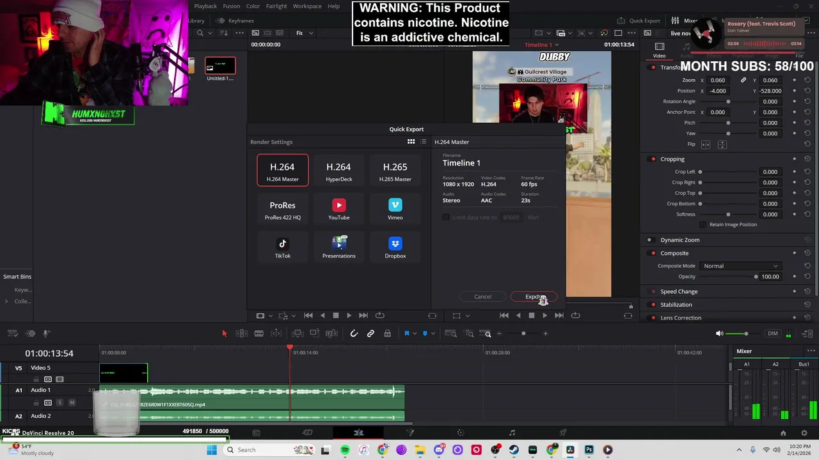The height and width of the screenshot is (460, 819).
Task: Select the Presentations export preset
Action: [x=338, y=248]
